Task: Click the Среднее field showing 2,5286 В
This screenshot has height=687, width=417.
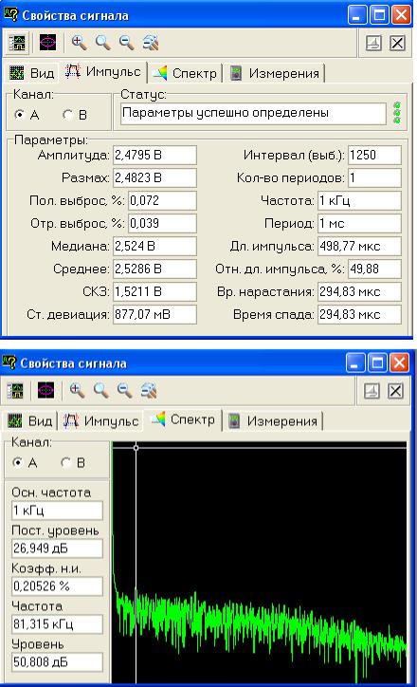Action: click(154, 269)
